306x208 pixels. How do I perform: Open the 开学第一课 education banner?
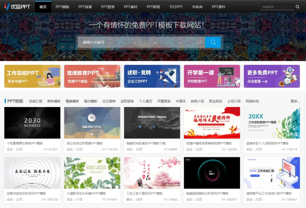[212, 76]
